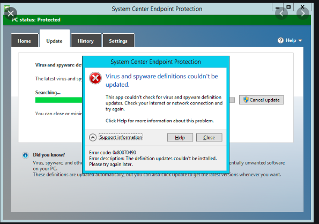The width and height of the screenshot is (319, 224).
Task: Click the 'Searching...' status text
Action: (48, 93)
